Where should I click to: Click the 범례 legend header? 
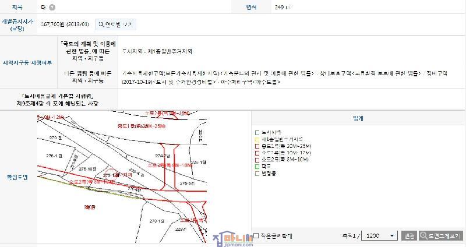tap(358, 118)
